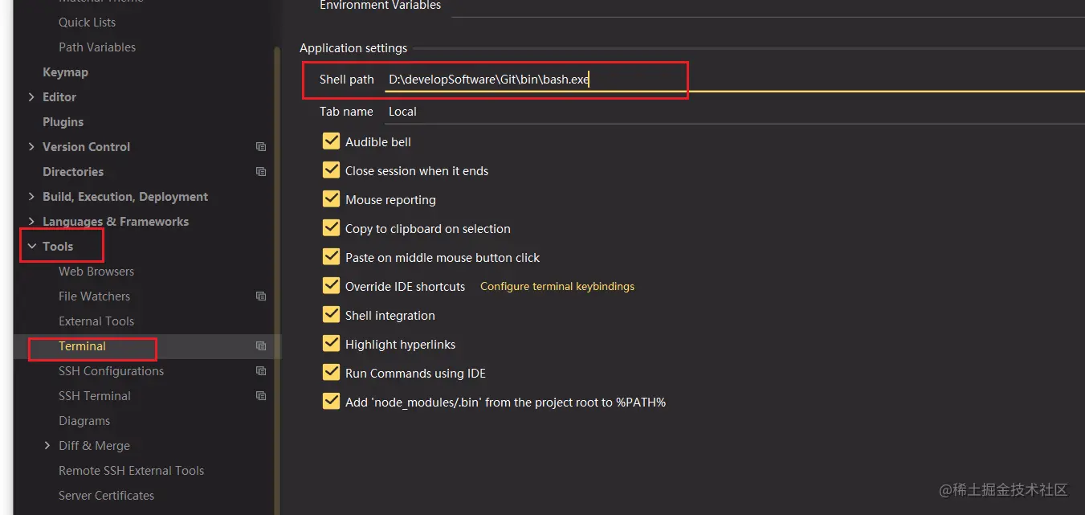Click project-level icon beside Terminal

261,346
